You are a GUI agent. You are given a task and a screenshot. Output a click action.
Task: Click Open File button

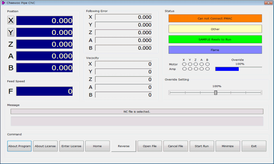point(150,146)
